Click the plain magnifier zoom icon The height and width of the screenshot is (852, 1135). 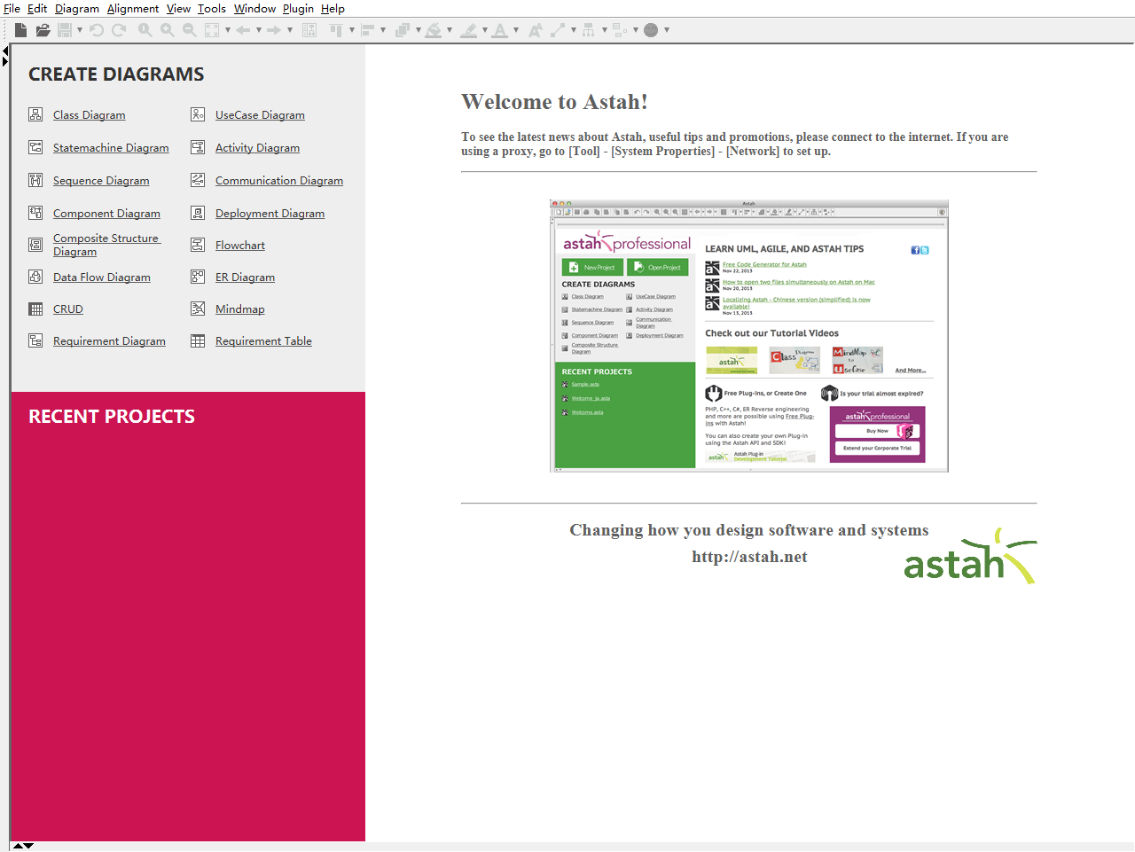click(145, 30)
